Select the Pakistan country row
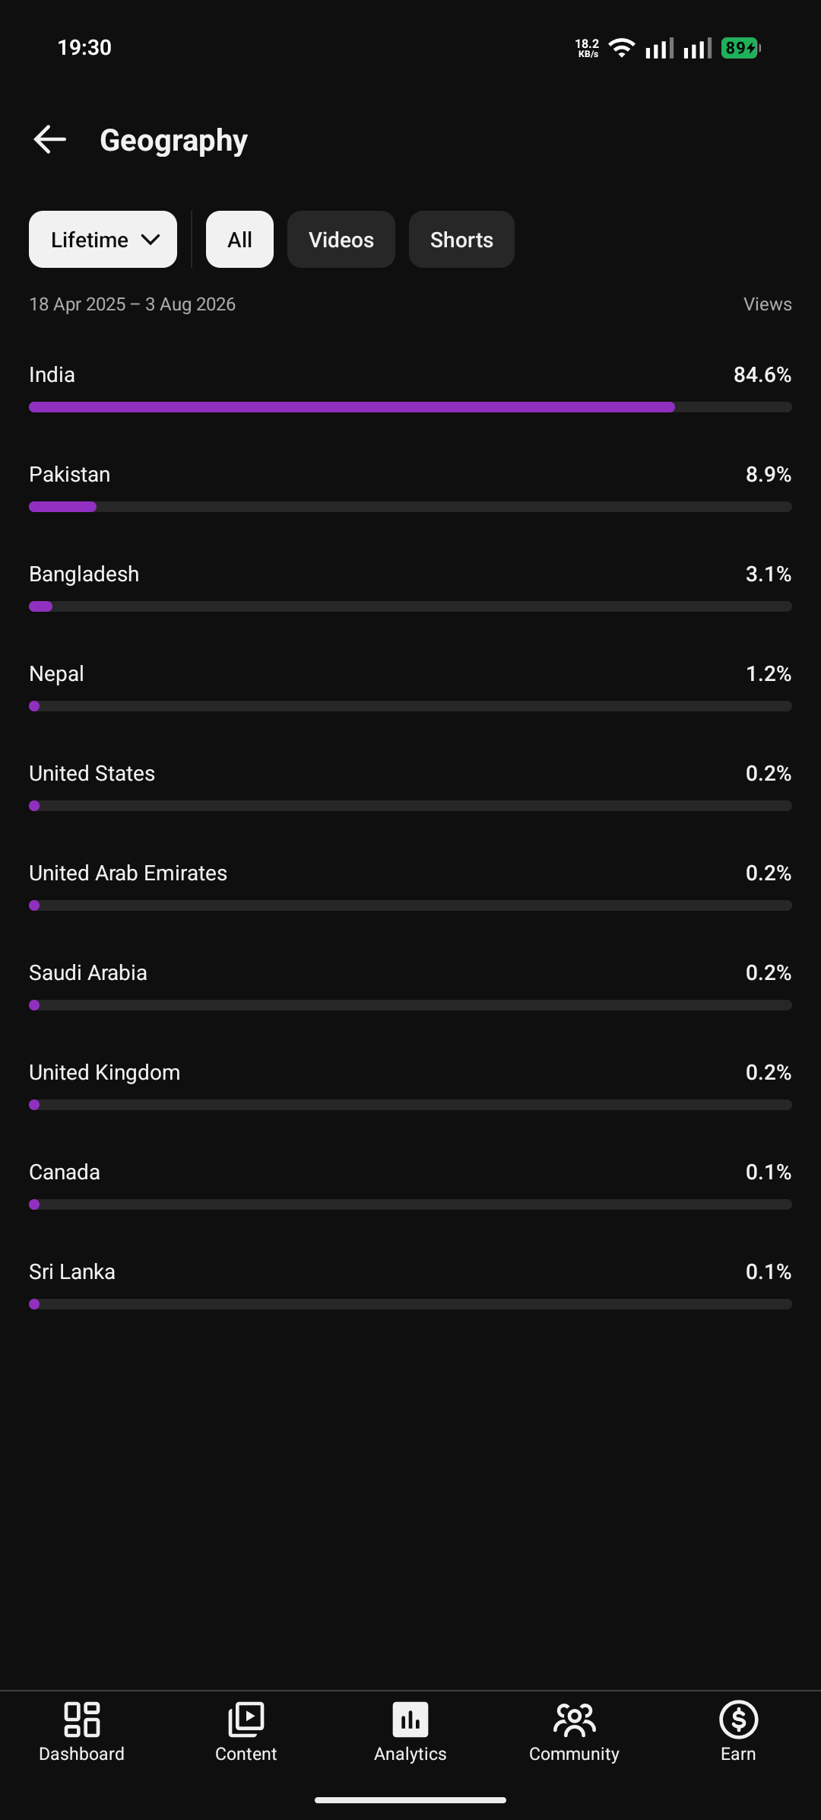The image size is (821, 1820). coord(410,488)
